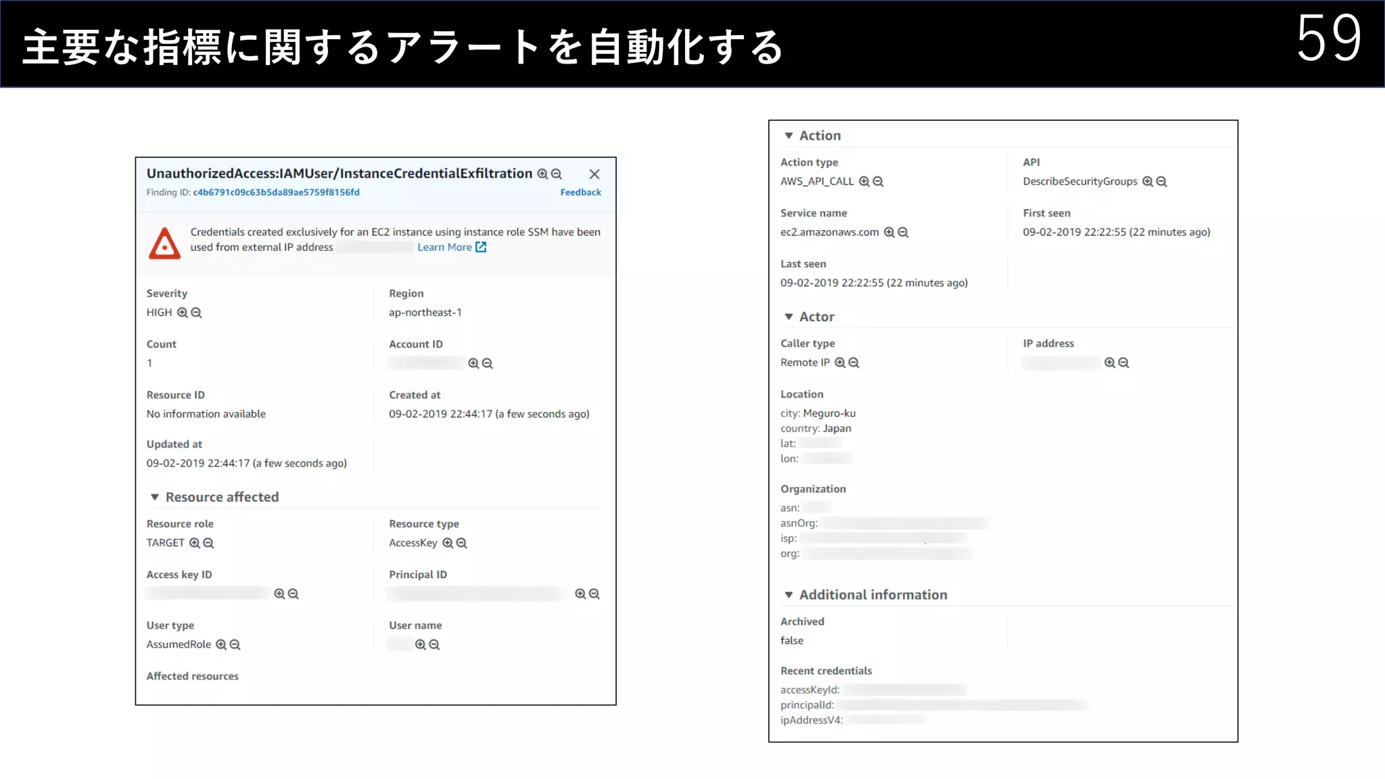Include filter on Remote IP caller type

(840, 362)
